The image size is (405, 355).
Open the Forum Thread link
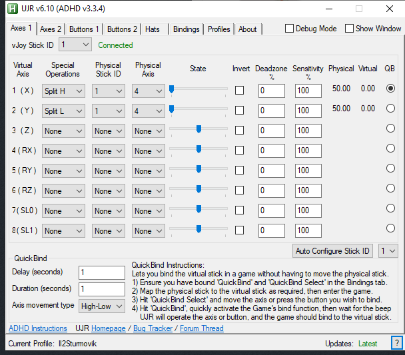point(202,328)
